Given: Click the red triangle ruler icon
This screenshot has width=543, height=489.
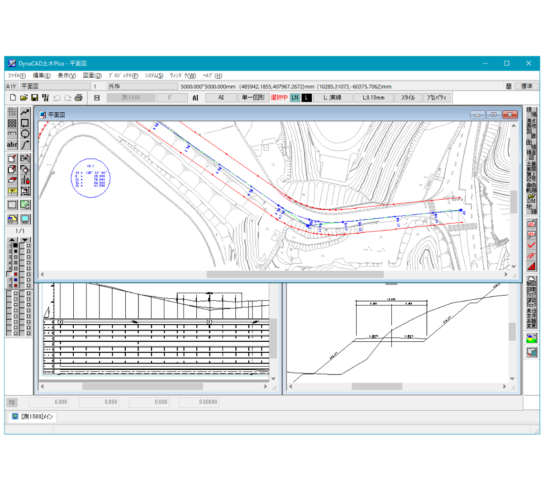Looking at the screenshot, I should pyautogui.click(x=531, y=266).
